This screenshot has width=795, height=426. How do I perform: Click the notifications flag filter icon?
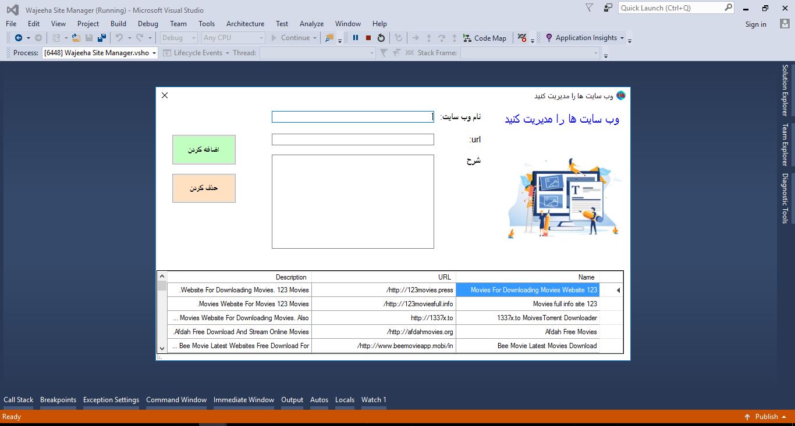pyautogui.click(x=590, y=8)
